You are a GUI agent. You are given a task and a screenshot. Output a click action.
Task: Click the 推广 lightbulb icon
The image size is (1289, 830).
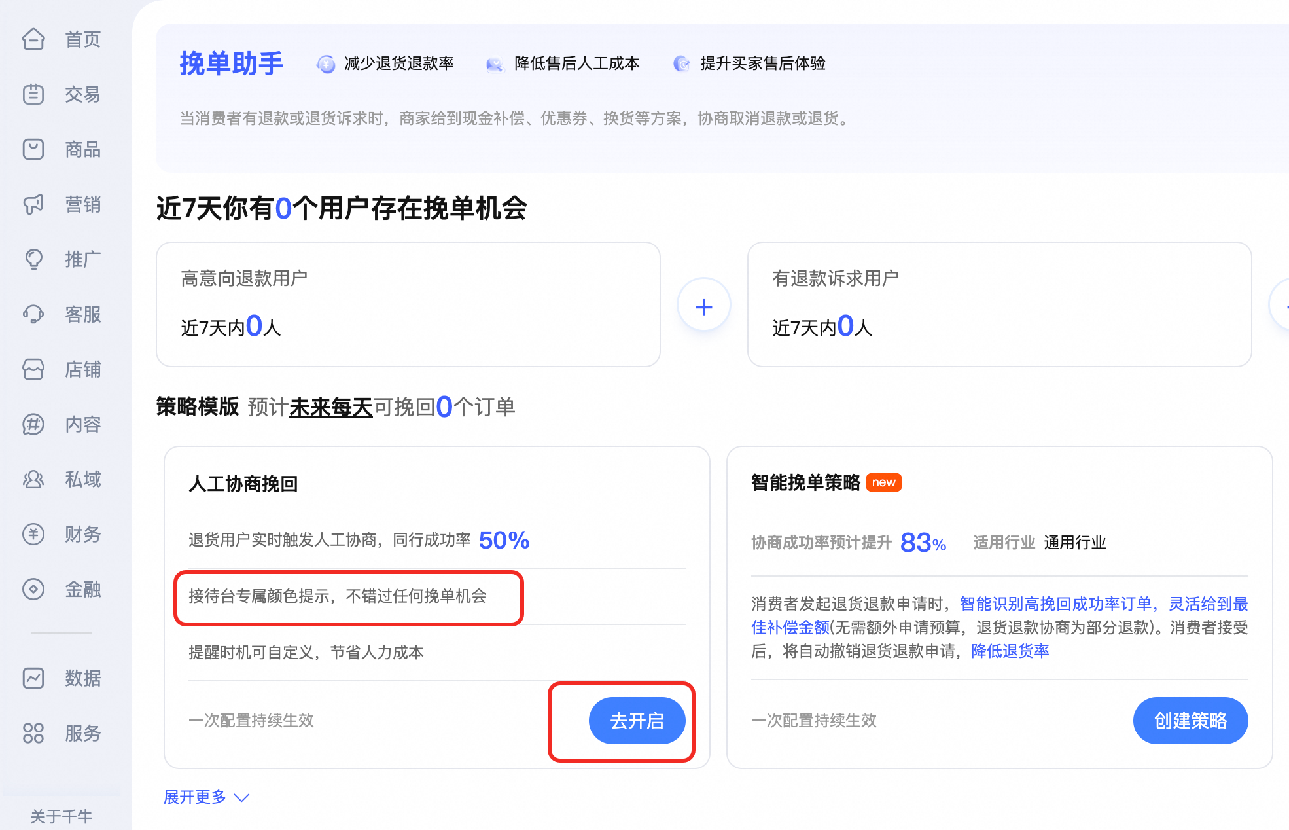33,259
